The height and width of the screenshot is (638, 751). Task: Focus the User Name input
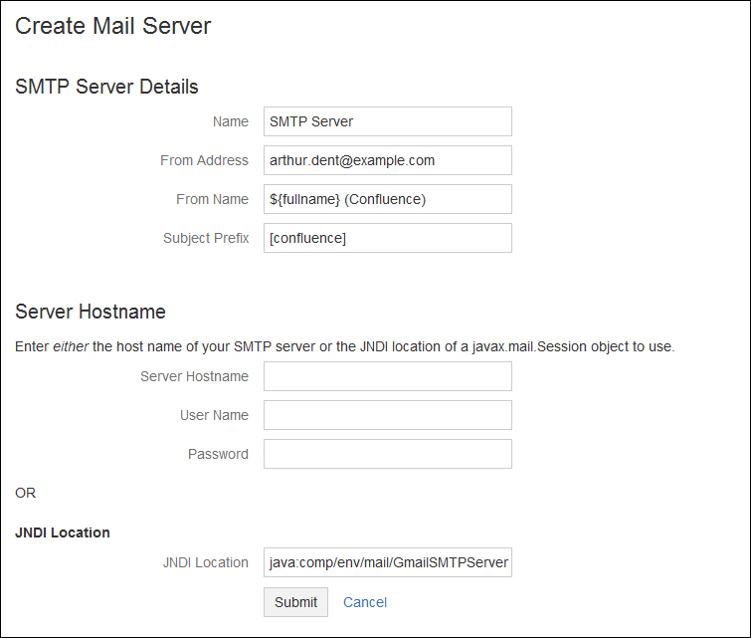(388, 415)
